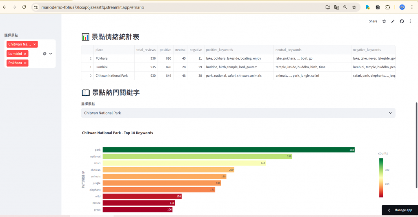The height and width of the screenshot is (217, 418).
Task: Select neutral count cell 48
Action: pos(180,76)
